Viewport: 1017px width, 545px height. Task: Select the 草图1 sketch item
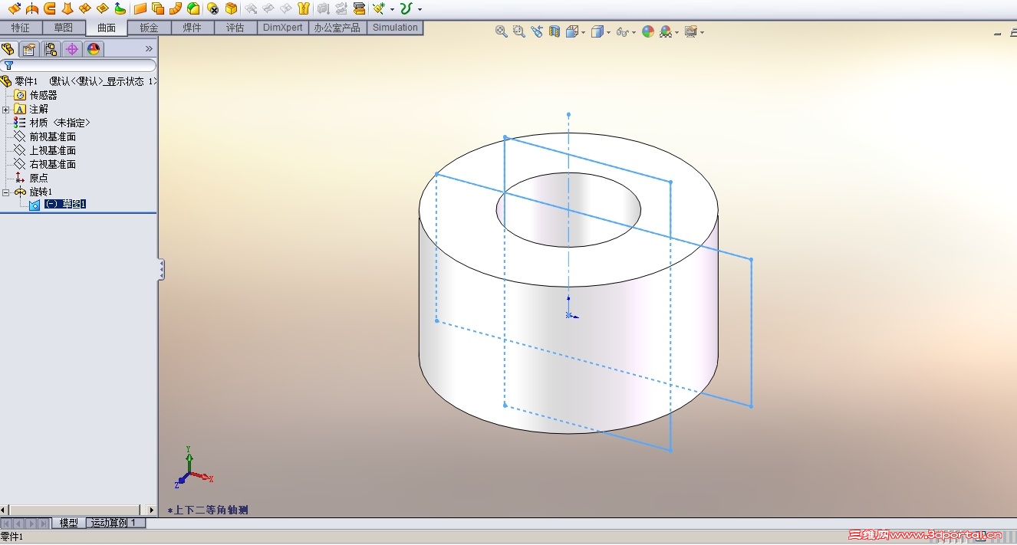[65, 205]
